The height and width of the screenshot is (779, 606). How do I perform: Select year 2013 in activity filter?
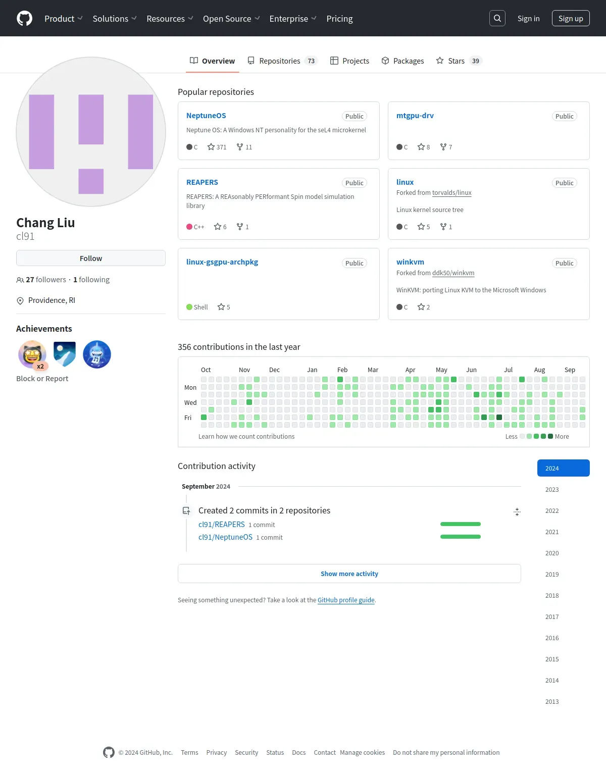(564, 701)
